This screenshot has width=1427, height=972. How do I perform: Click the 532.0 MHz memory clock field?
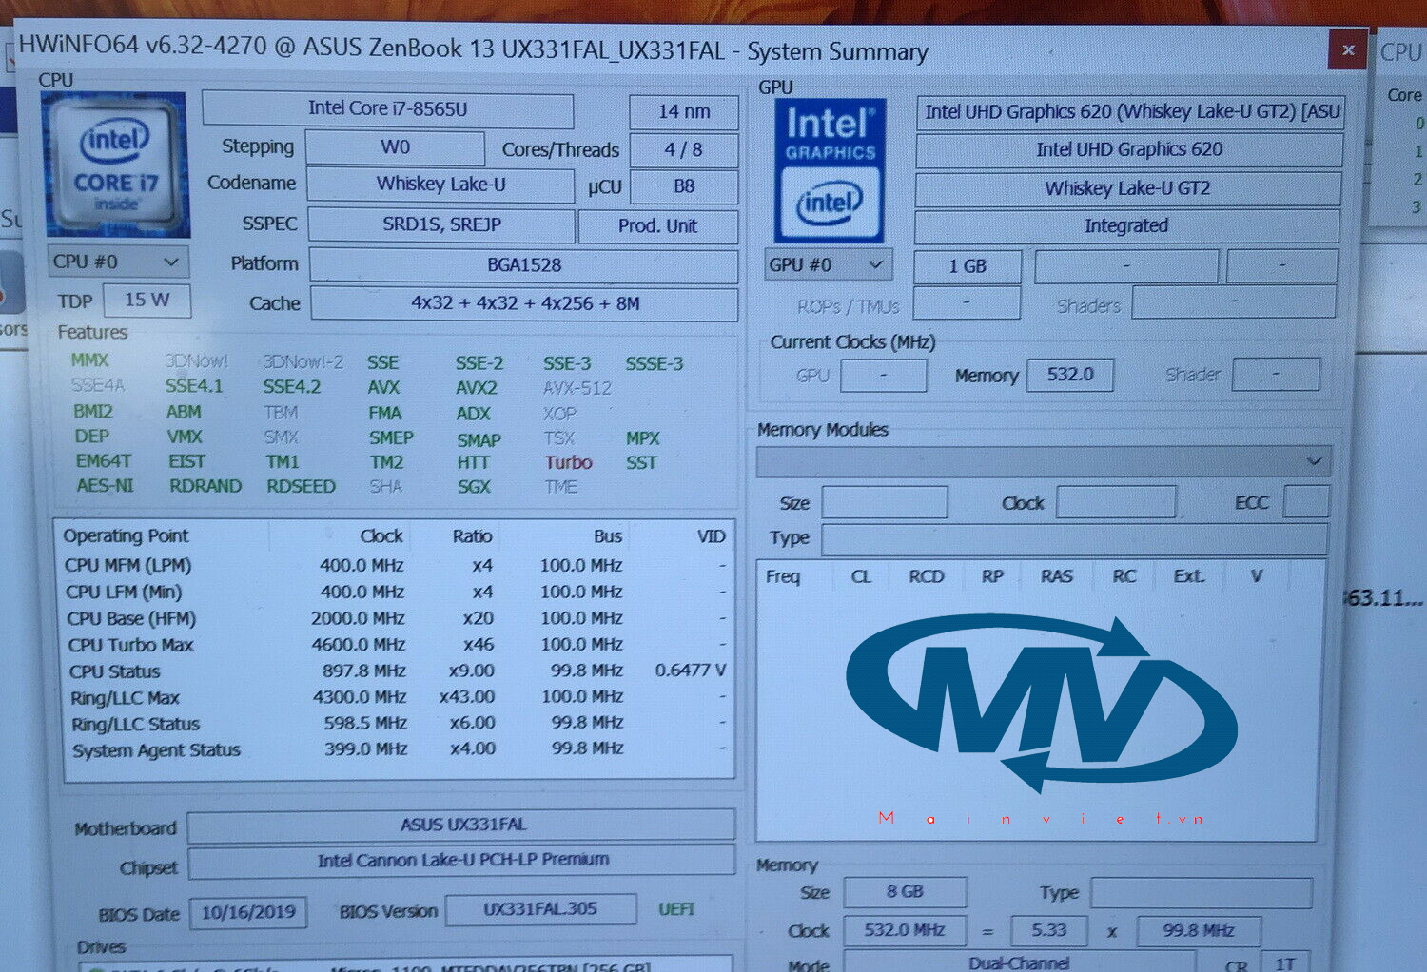pos(904,930)
